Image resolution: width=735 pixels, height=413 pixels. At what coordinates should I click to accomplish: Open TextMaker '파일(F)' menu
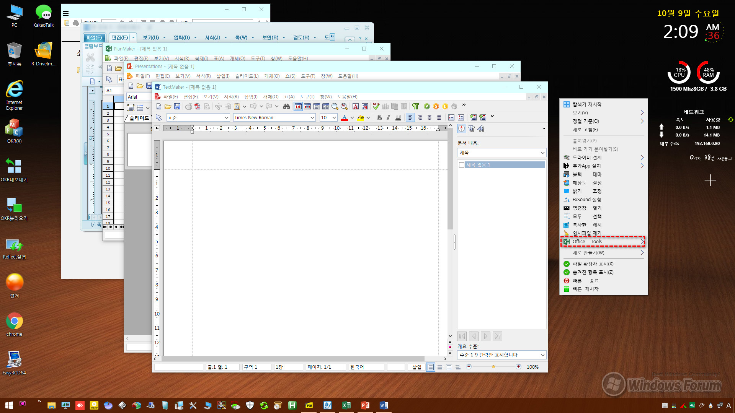tap(170, 97)
